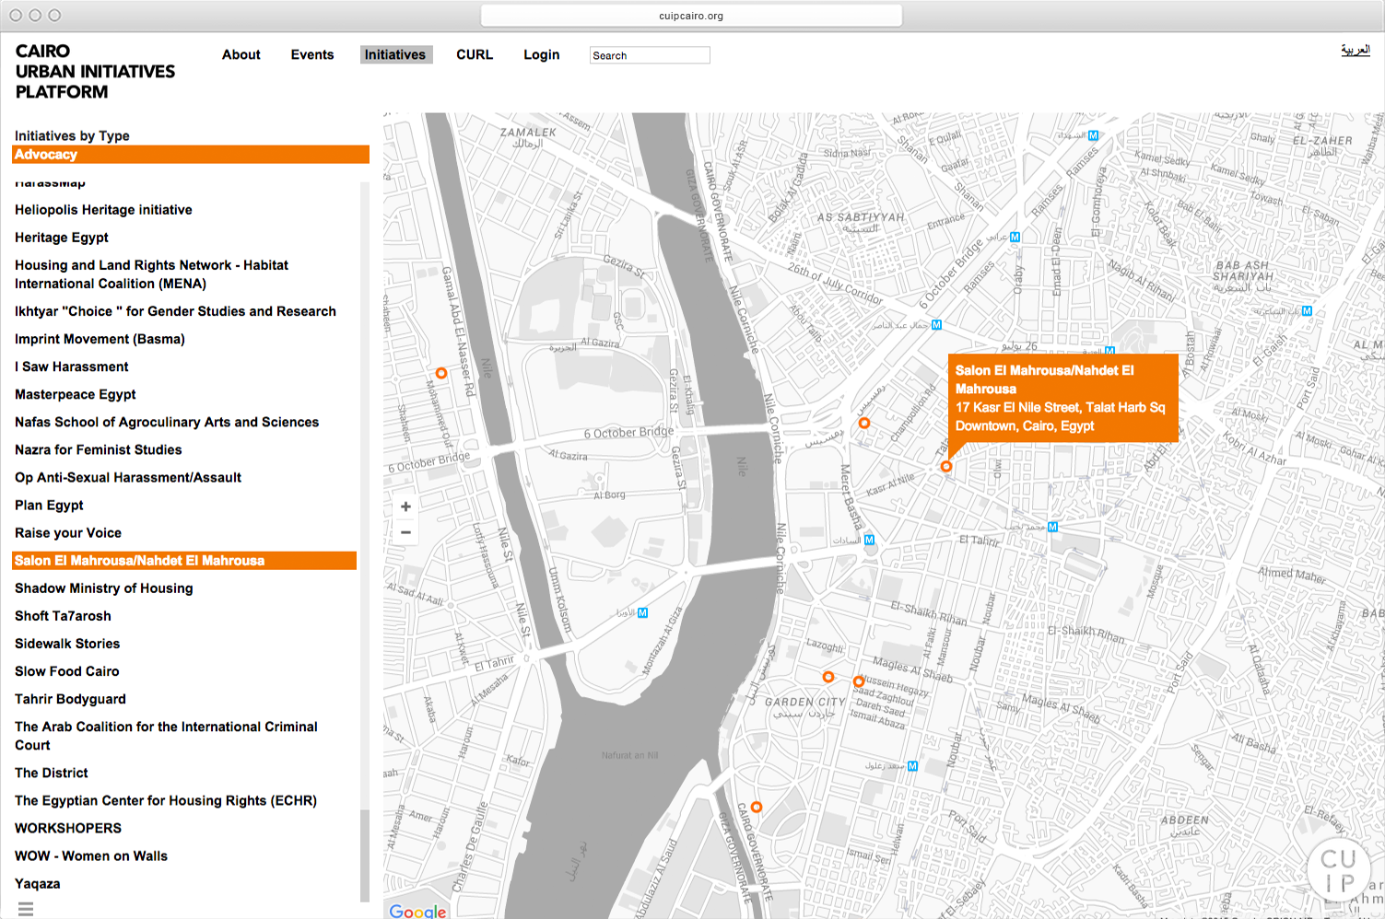Focus the Search input field
Image resolution: width=1385 pixels, height=919 pixels.
650,55
